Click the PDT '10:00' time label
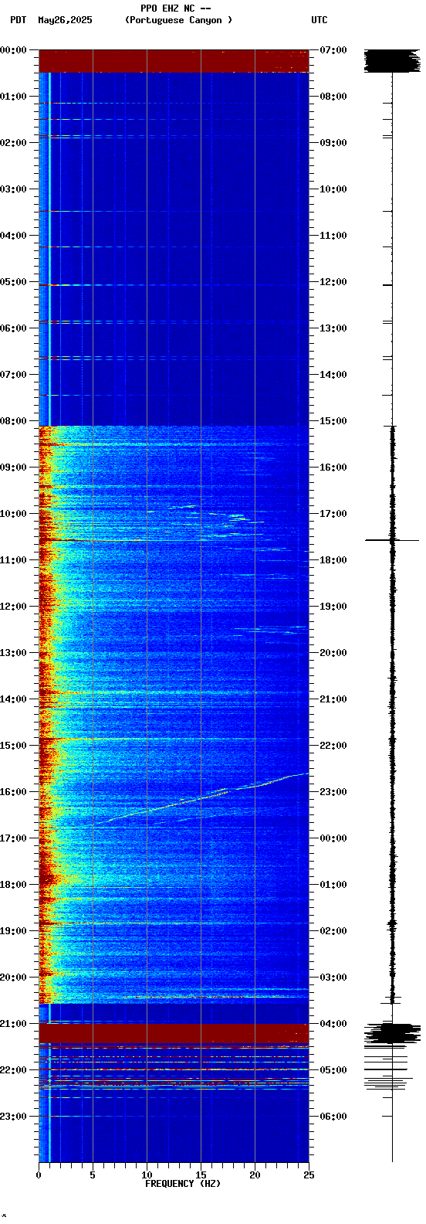The height and width of the screenshot is (1224, 426). coord(13,514)
